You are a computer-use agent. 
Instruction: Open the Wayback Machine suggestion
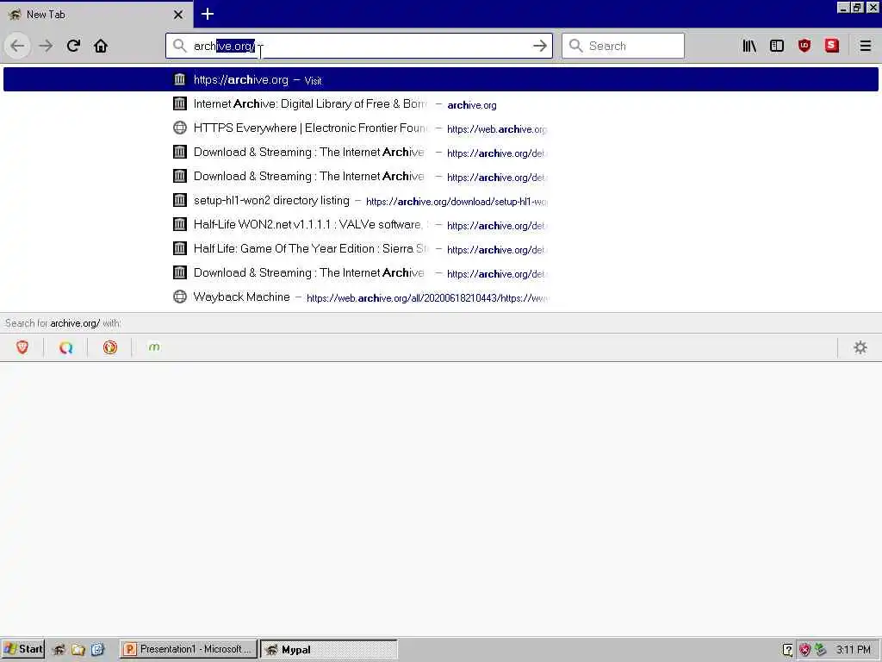coord(441,297)
